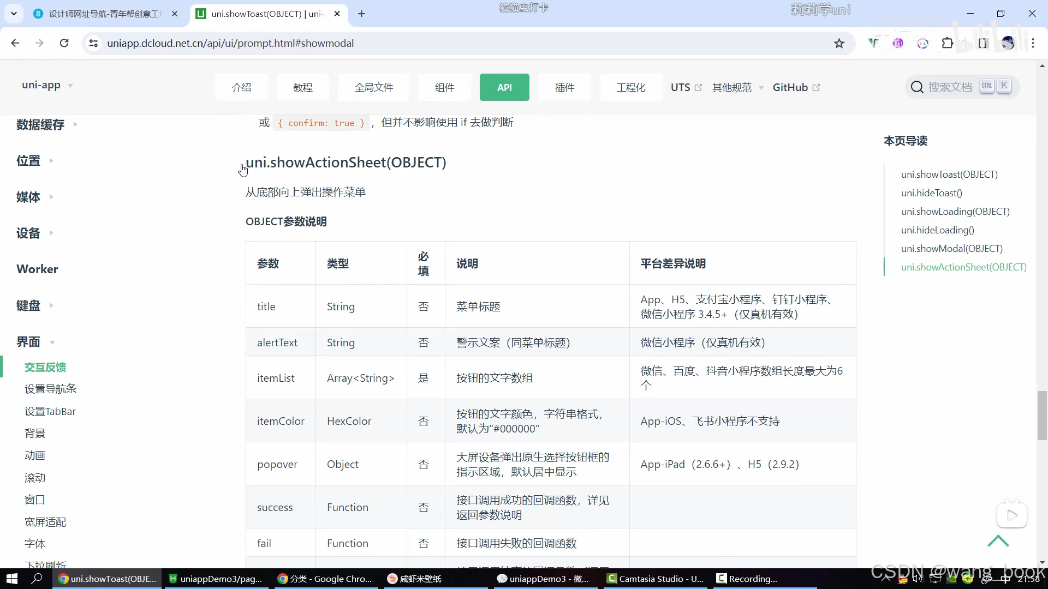Open the 组件 nav tab

coord(445,87)
